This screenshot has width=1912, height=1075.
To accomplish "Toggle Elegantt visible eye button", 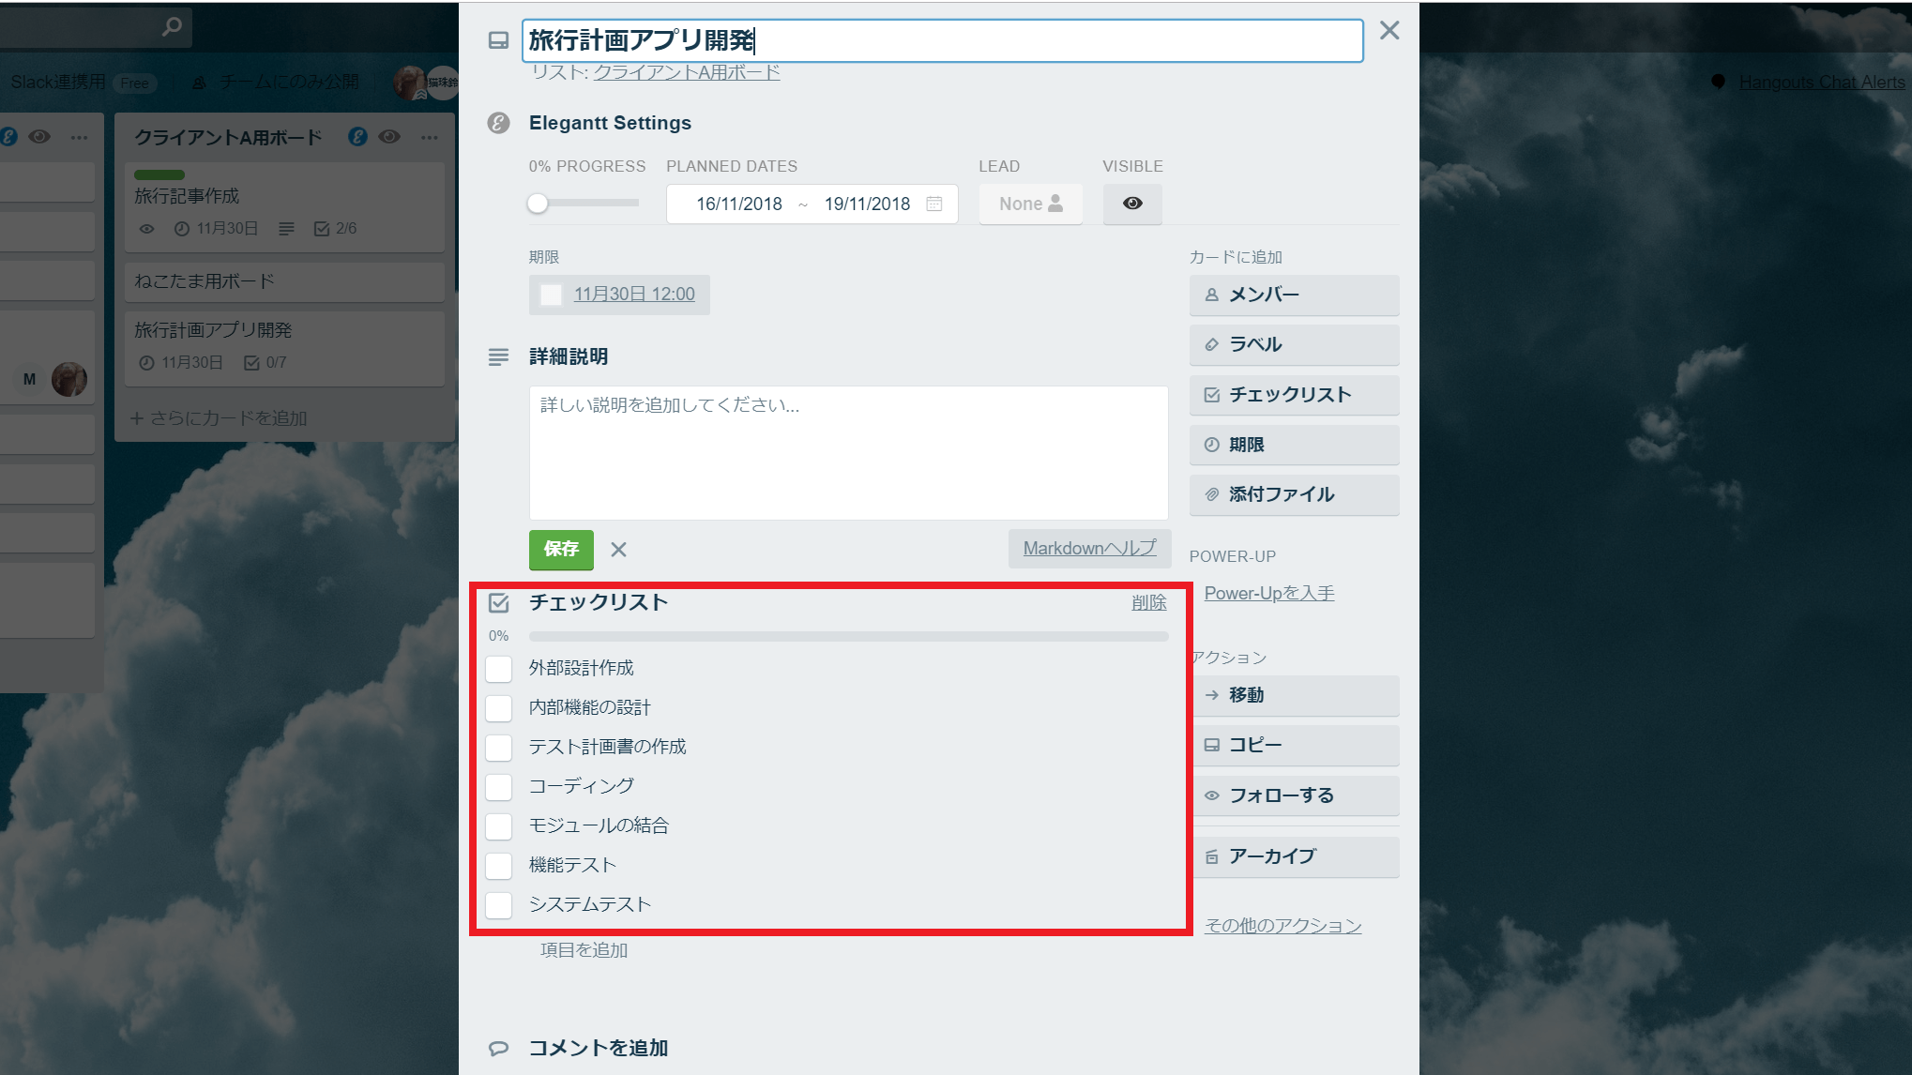I will [1131, 204].
